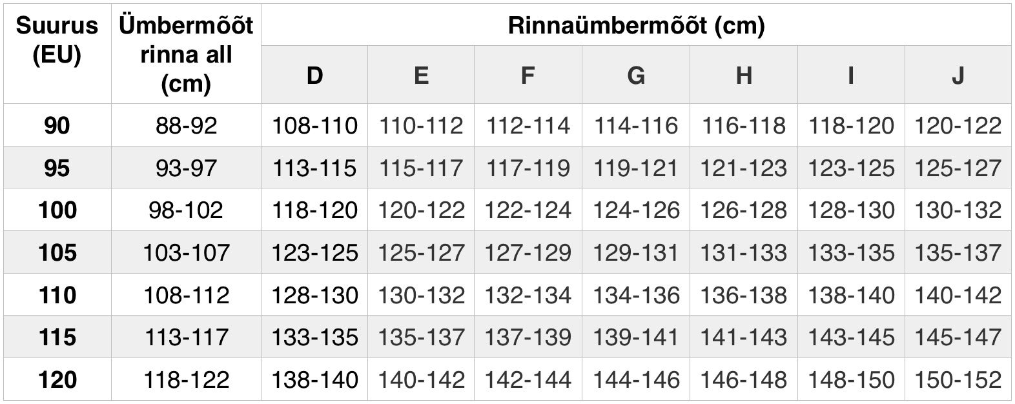This screenshot has width=1015, height=404.
Task: Select the cup H column header
Action: [744, 76]
